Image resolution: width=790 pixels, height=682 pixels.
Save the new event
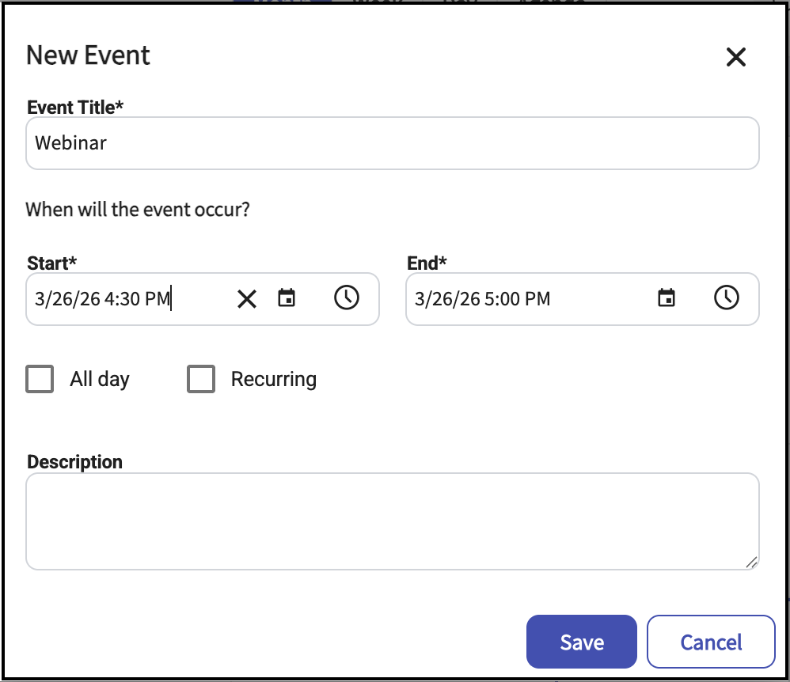coord(581,642)
